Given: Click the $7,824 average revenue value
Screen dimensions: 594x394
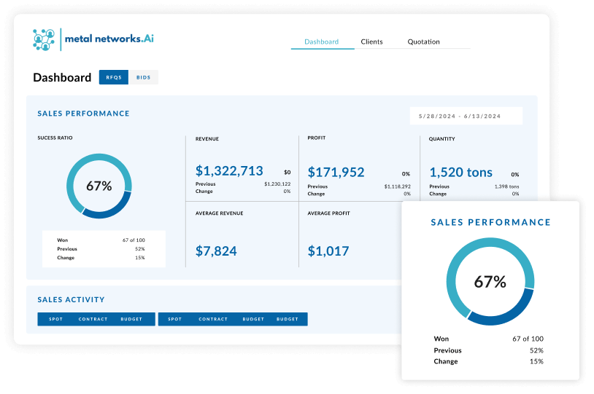Looking at the screenshot, I should [216, 251].
